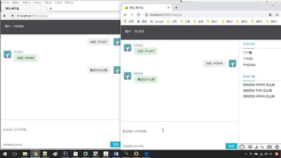Open the 生活 bookmarks folder
The image size is (281, 158).
[x=198, y=22]
